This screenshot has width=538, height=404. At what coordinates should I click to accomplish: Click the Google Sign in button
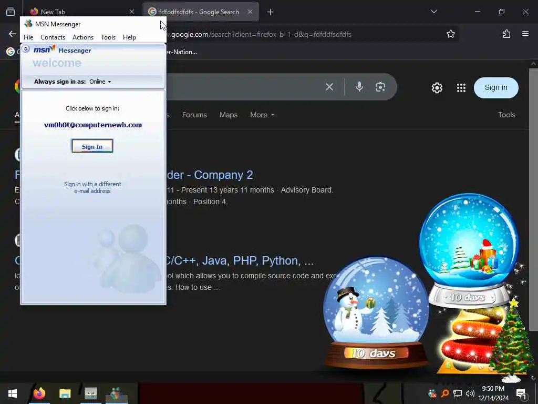(x=496, y=88)
